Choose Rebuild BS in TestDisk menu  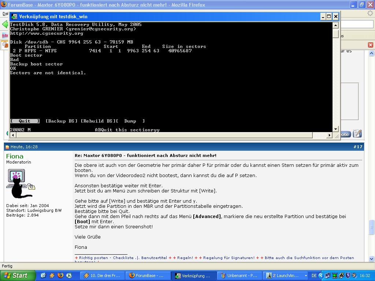98,121
